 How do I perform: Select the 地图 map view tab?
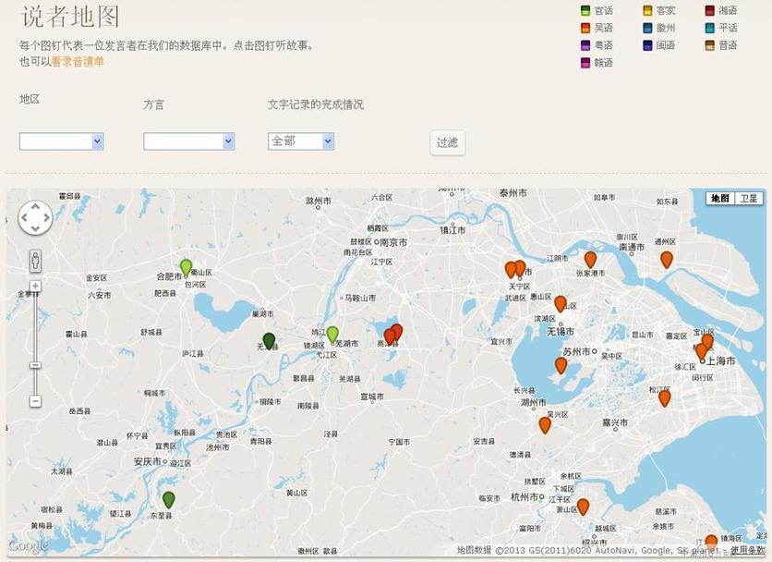coord(720,199)
